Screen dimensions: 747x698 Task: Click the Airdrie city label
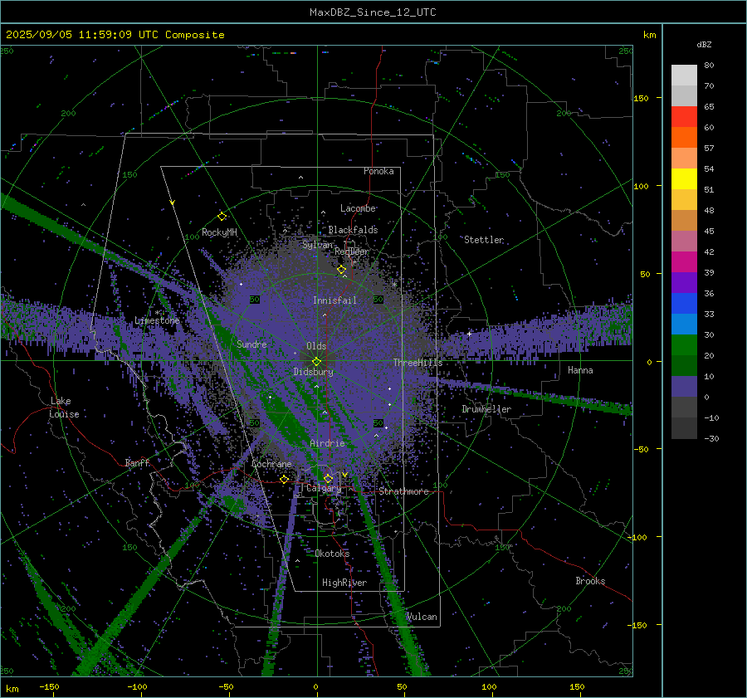(x=327, y=443)
